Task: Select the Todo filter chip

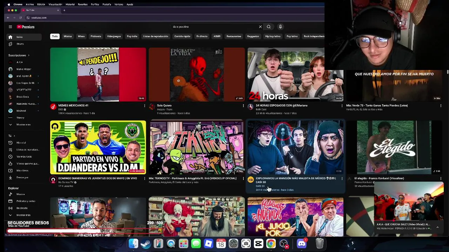Action: pyautogui.click(x=55, y=36)
